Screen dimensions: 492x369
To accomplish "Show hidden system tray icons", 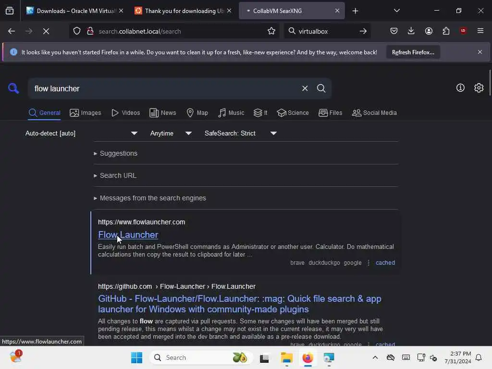I will point(375,357).
